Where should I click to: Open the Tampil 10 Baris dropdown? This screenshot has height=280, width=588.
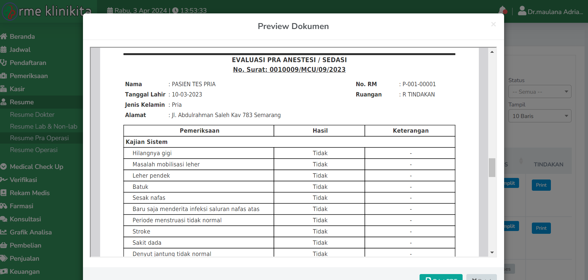pos(540,116)
